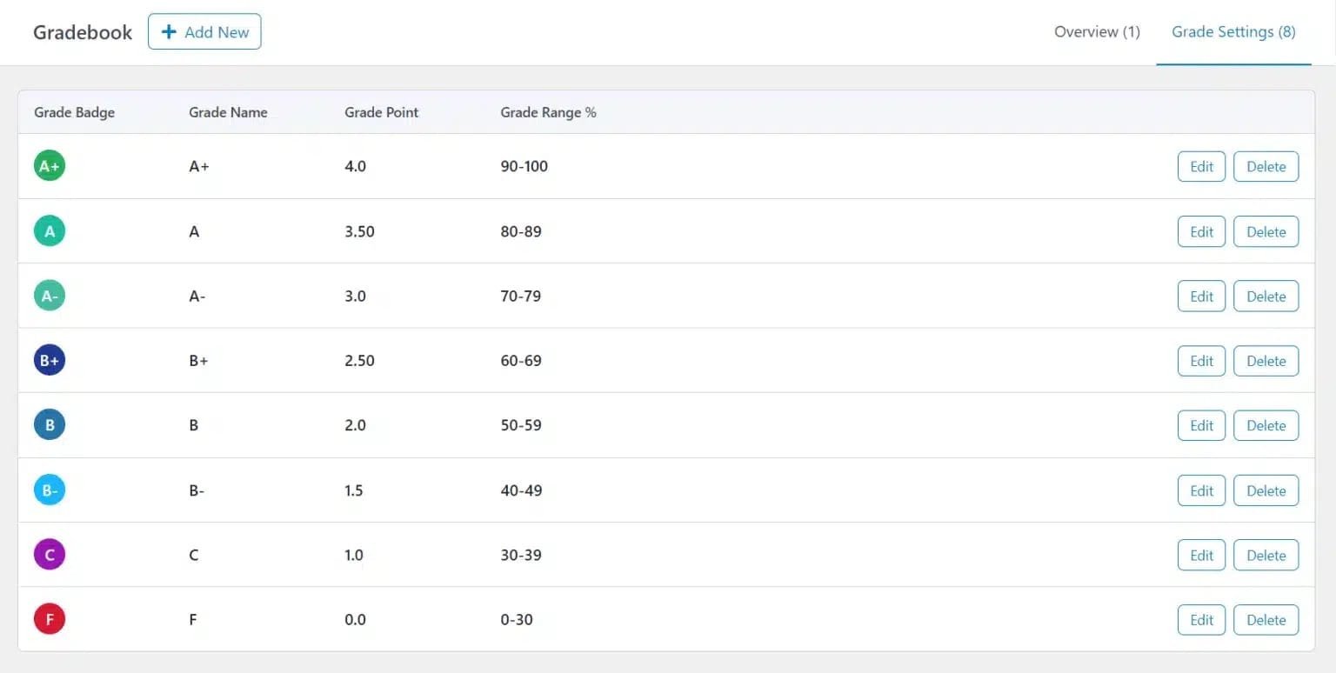Click the light blue B- badge
Screen dimensions: 1336x673
tap(50, 490)
